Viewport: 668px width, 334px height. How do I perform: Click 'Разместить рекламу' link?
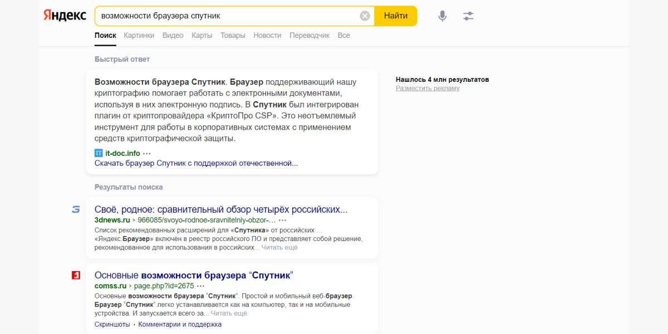click(428, 89)
